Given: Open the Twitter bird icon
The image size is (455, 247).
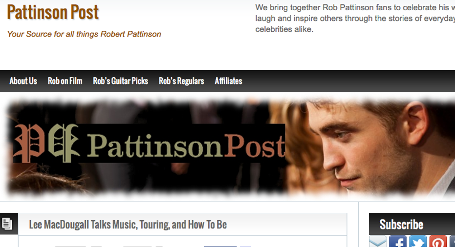Looking at the screenshot, I should tap(418, 242).
